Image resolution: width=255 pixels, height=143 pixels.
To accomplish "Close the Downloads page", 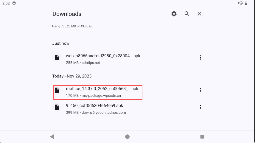I will click(x=200, y=14).
